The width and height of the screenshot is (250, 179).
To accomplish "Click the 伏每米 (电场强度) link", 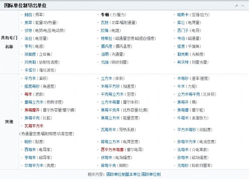I will point(107,157).
